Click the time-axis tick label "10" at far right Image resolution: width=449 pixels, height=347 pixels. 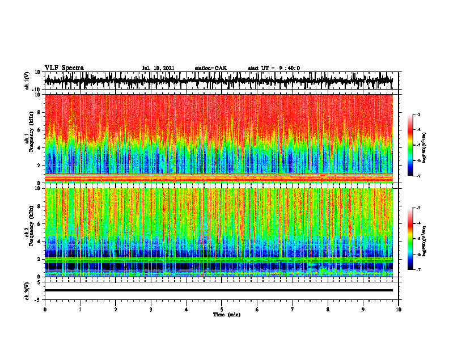tap(399, 310)
